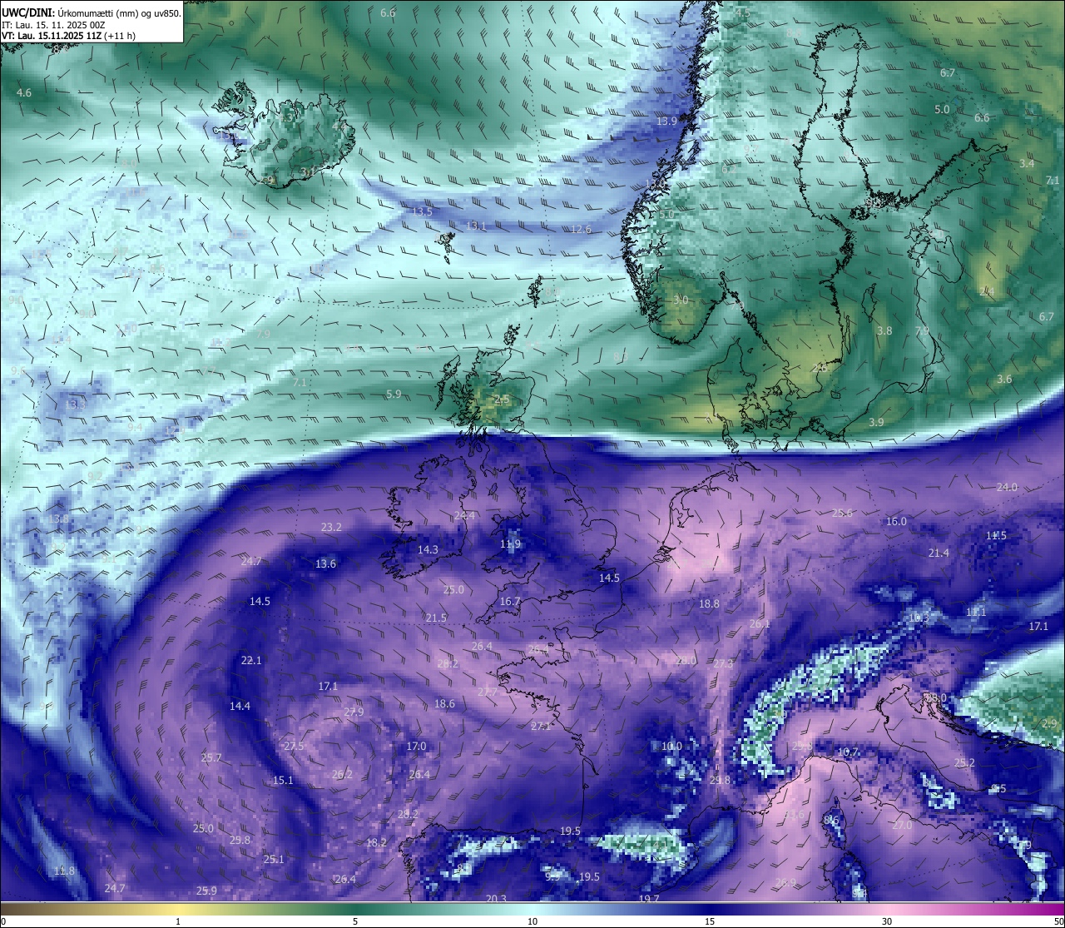The image size is (1065, 928).
Task: Click the 10.0 value label
Action: (x=671, y=746)
